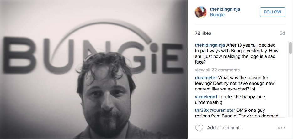Open thehidingninja username in caption
293x139 pixels.
pos(210,45)
